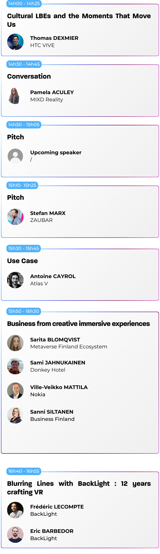Screen dimensions: 160x554
Task: Open Business from creative immersive experiences session
Action: (78, 324)
